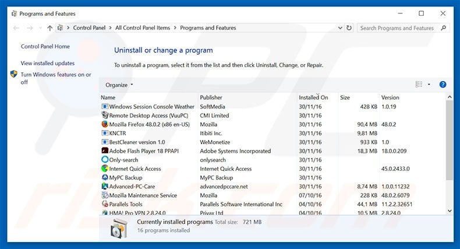
Task: Expand chevron after All Control Panel Items
Action: (175, 28)
